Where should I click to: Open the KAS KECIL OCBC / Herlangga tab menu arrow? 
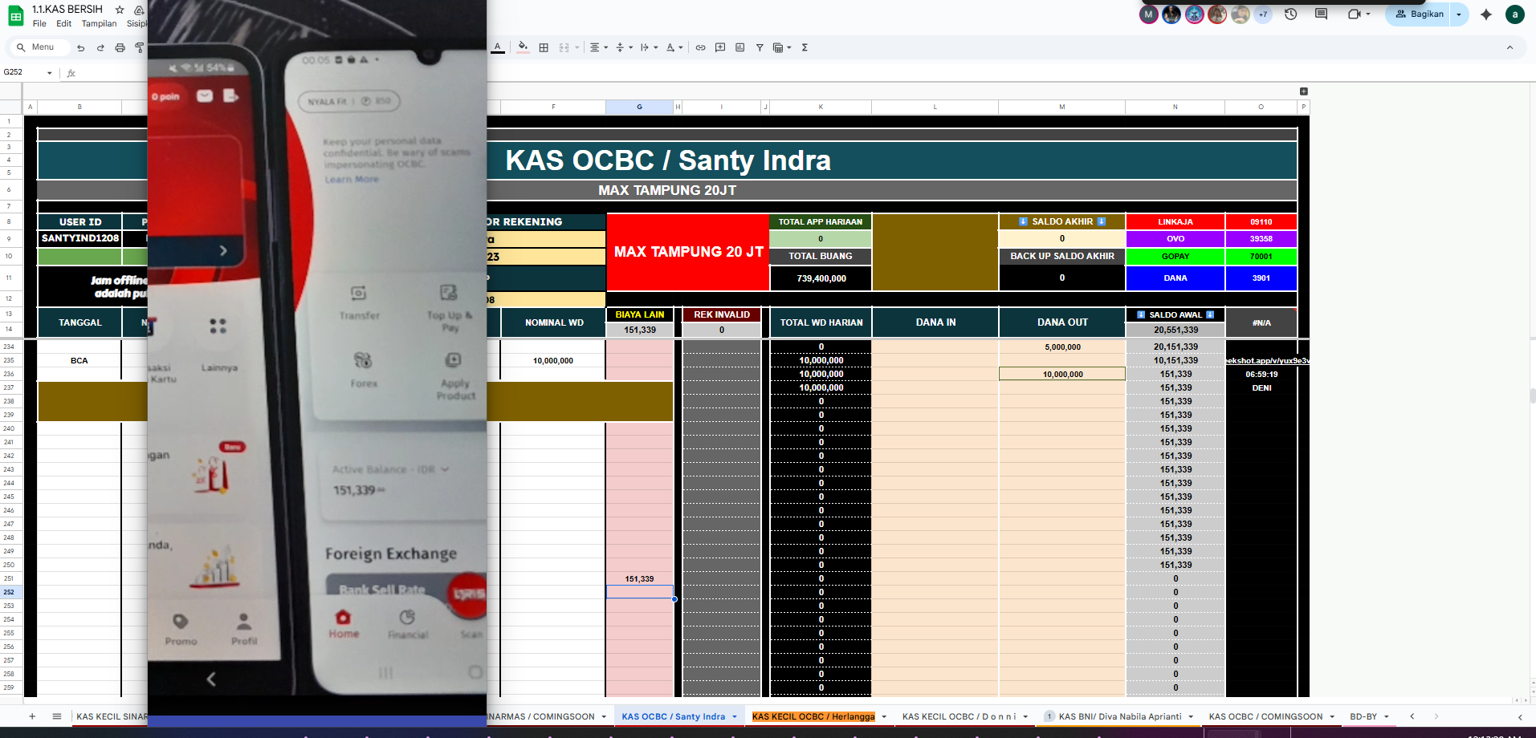(884, 717)
